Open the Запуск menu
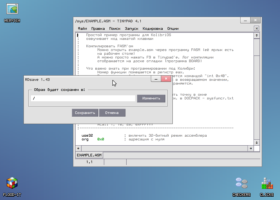 coord(131,28)
